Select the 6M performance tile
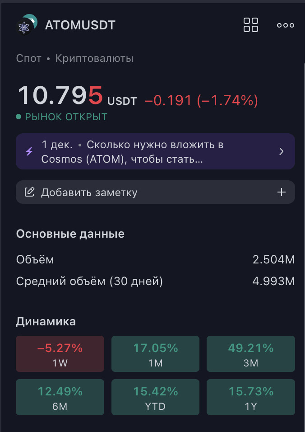 point(60,397)
